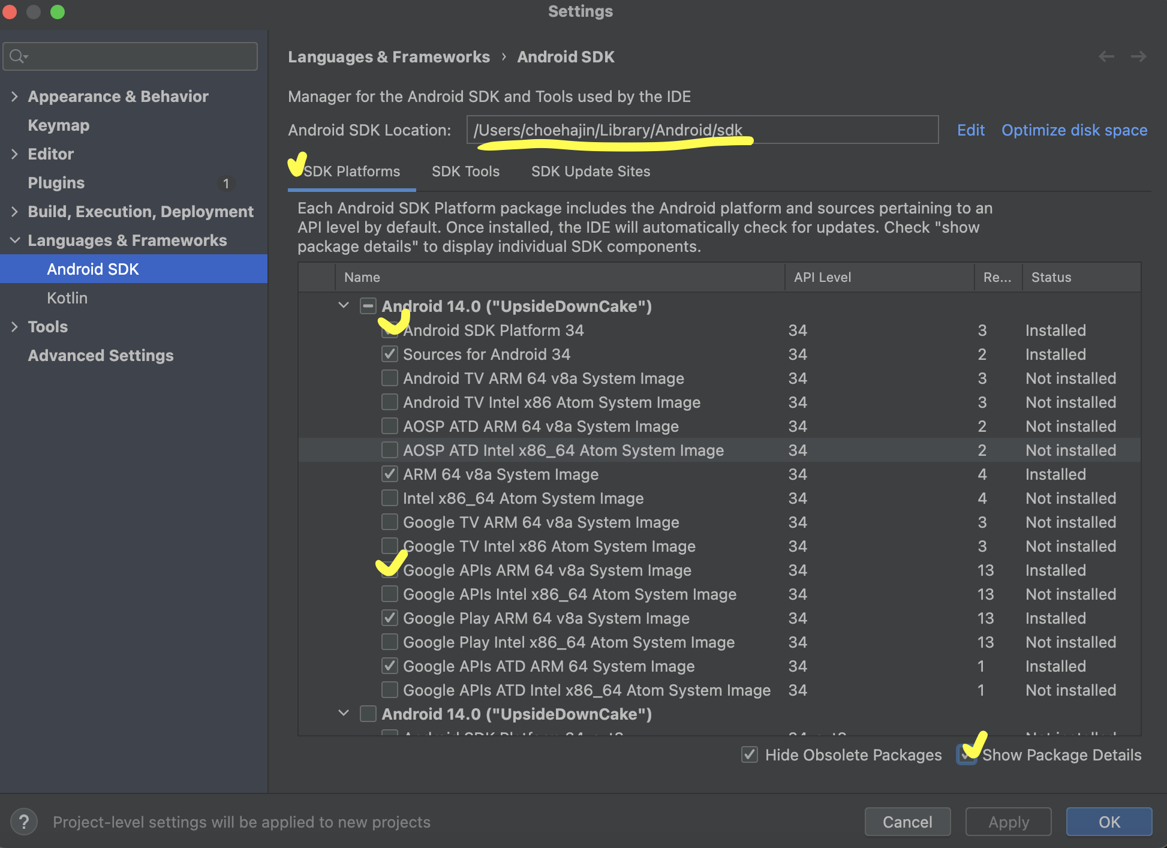Viewport: 1167px width, 848px height.
Task: Click the search magnifier icon in settings
Action: pyautogui.click(x=19, y=56)
